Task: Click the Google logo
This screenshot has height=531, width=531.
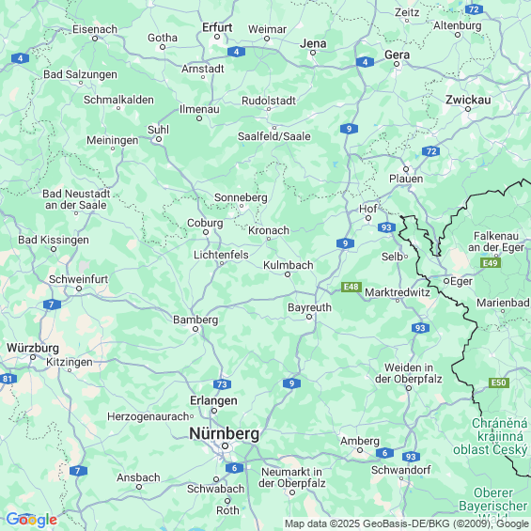Action: (32, 520)
